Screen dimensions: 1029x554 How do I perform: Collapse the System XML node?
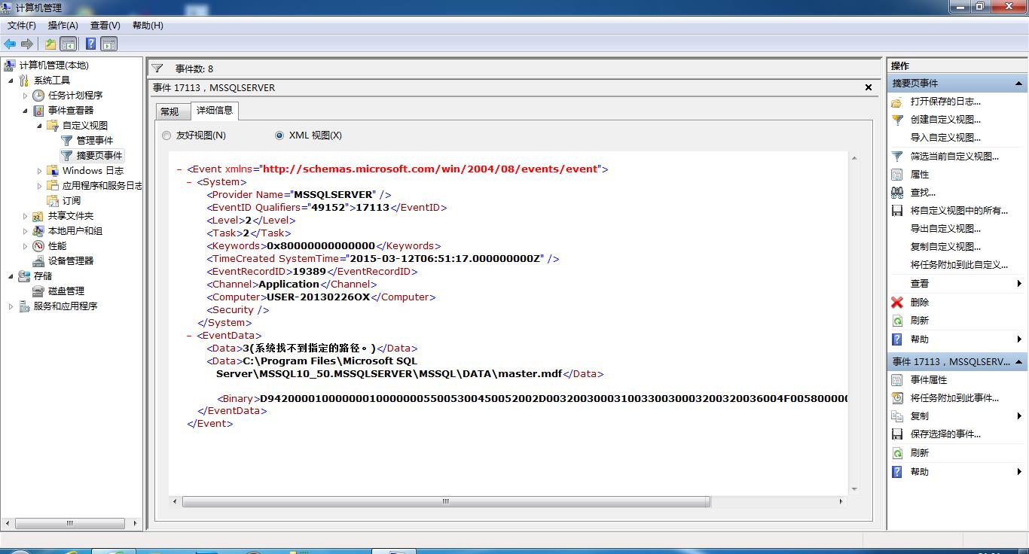pyautogui.click(x=190, y=182)
